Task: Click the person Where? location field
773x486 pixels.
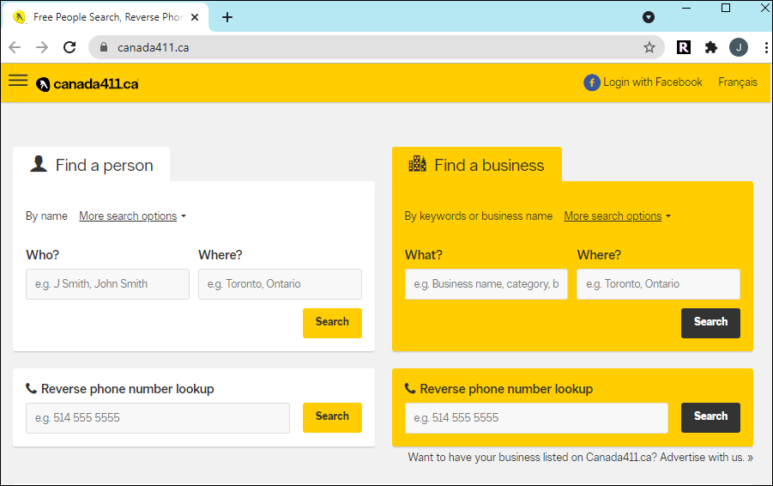Action: coord(280,284)
